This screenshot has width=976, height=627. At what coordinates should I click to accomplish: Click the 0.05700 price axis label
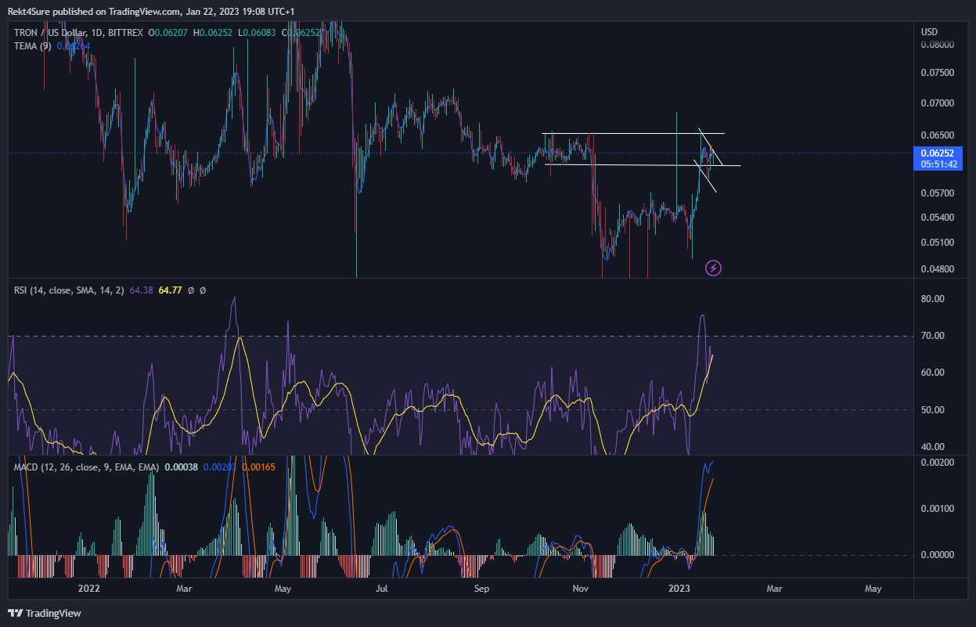pos(938,193)
